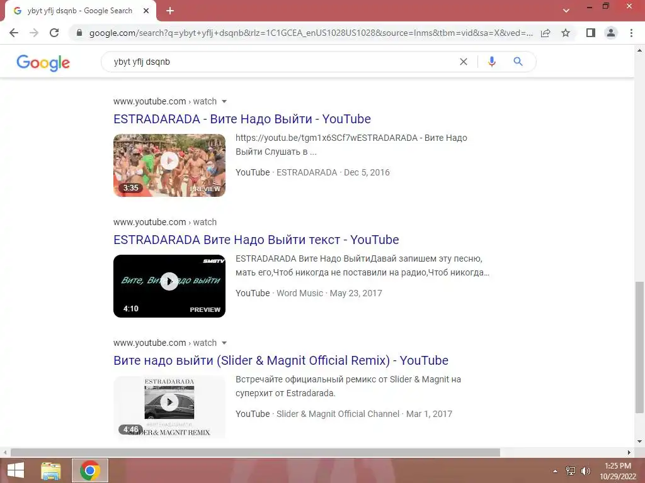Click the second result's 'www.youtube.com › watch' URL
The image size is (645, 483).
point(165,222)
